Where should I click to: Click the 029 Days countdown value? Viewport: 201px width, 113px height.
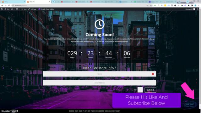72,53
